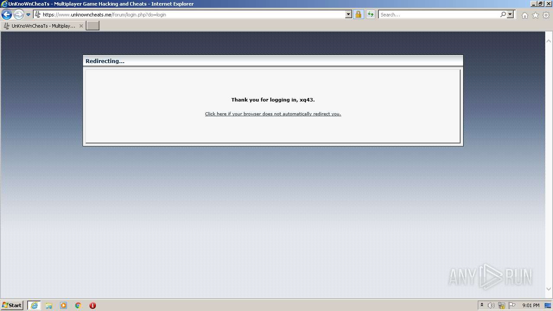This screenshot has height=311, width=553.
Task: Minimize the Internet Explorer window
Action: click(x=534, y=3)
